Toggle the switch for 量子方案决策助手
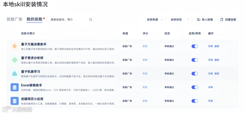The image size is (245, 114). 195,46
